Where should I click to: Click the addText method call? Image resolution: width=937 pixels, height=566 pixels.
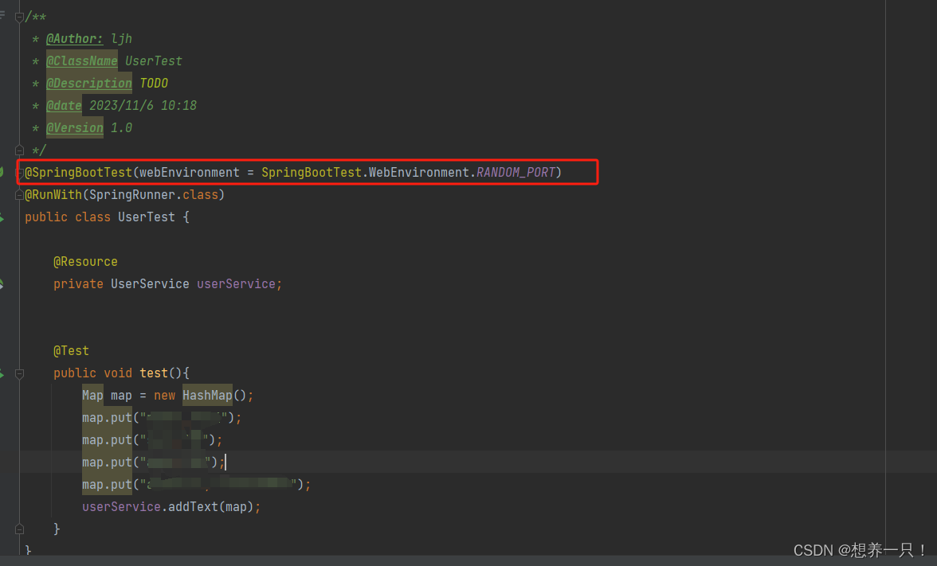[193, 507]
